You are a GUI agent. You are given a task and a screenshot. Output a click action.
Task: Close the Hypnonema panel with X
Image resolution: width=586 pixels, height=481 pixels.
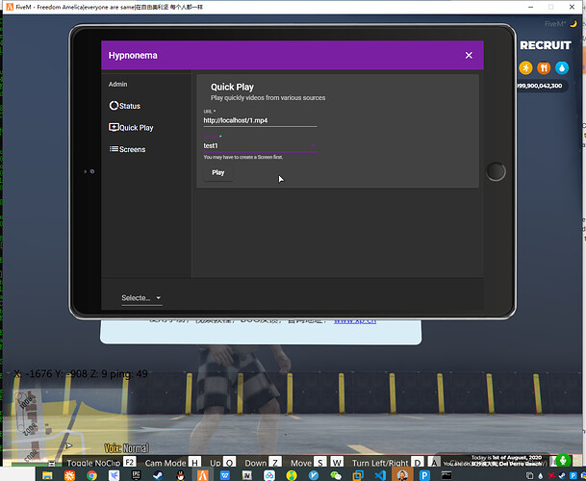(469, 55)
